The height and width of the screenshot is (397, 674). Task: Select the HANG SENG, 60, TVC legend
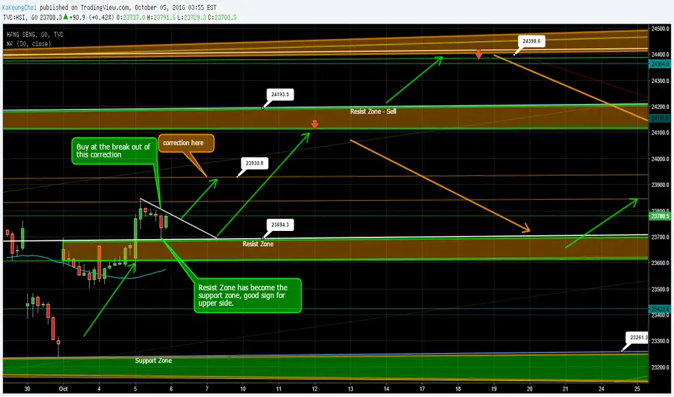pos(35,35)
